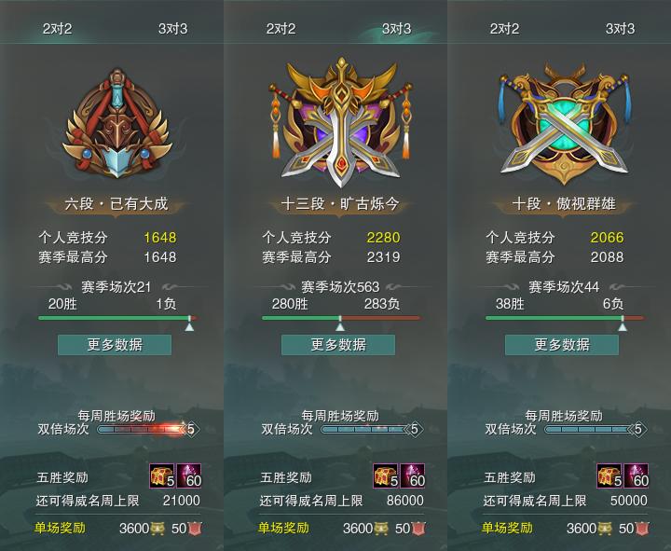
Task: Click the thirteen-dan golden winged sword badge
Action: pos(340,122)
